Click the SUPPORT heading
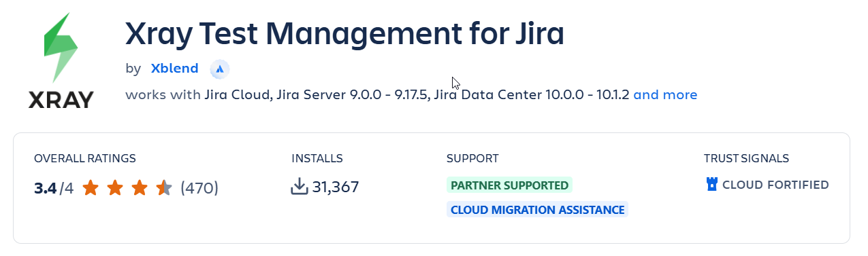Viewport: 868px width, 256px height. [x=472, y=158]
